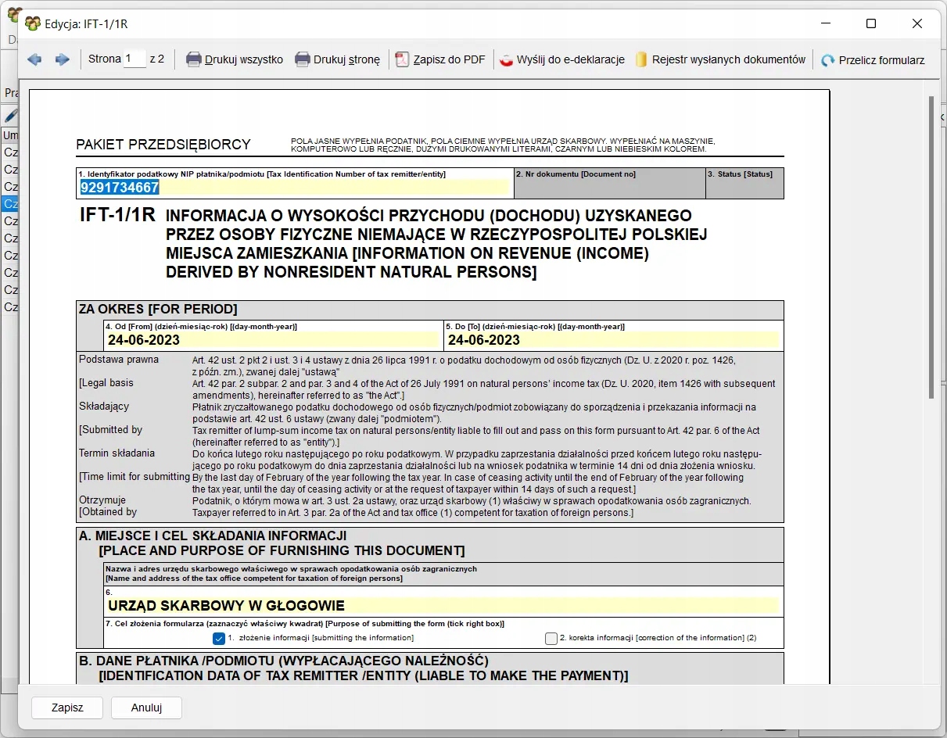This screenshot has height=738, width=947.
Task: Click the Od [From] date field
Action: 273,340
